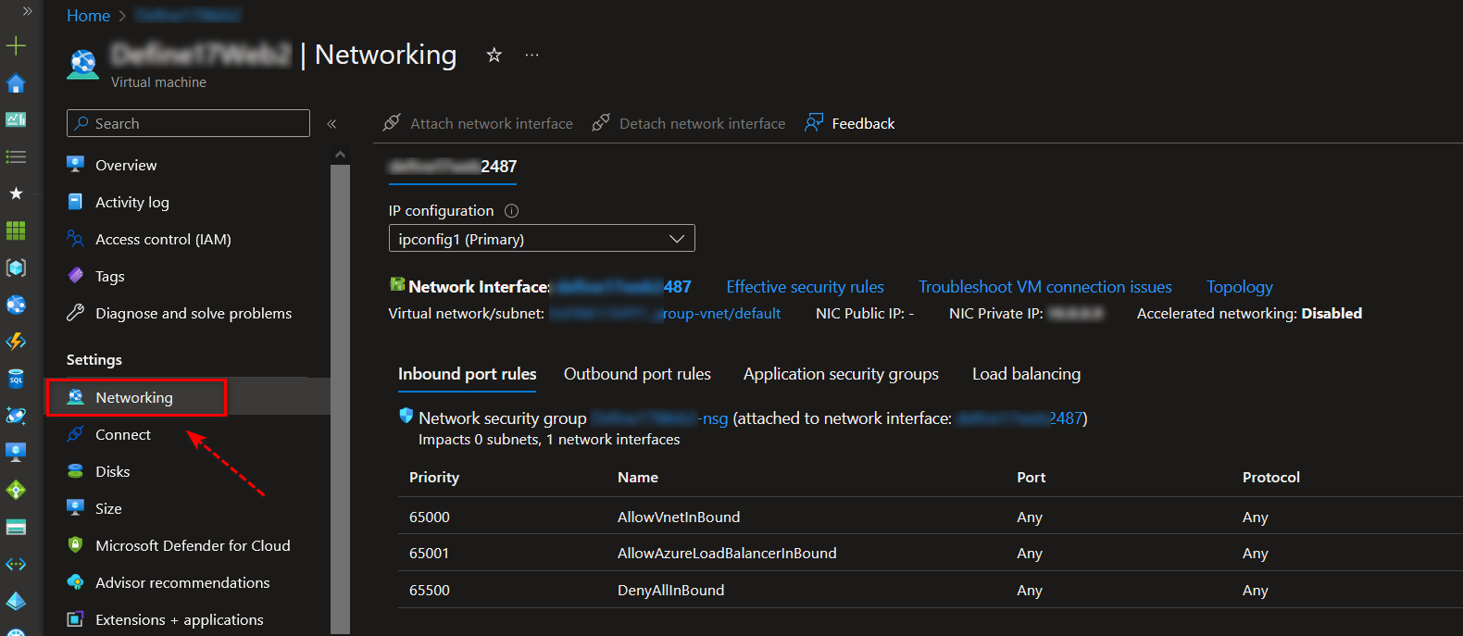Click Detach network interface button

688,123
